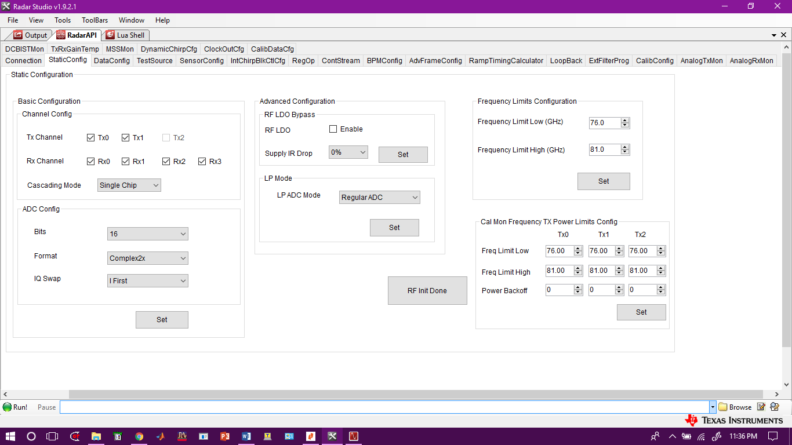Click the Pause button
The image size is (792, 445).
[47, 407]
